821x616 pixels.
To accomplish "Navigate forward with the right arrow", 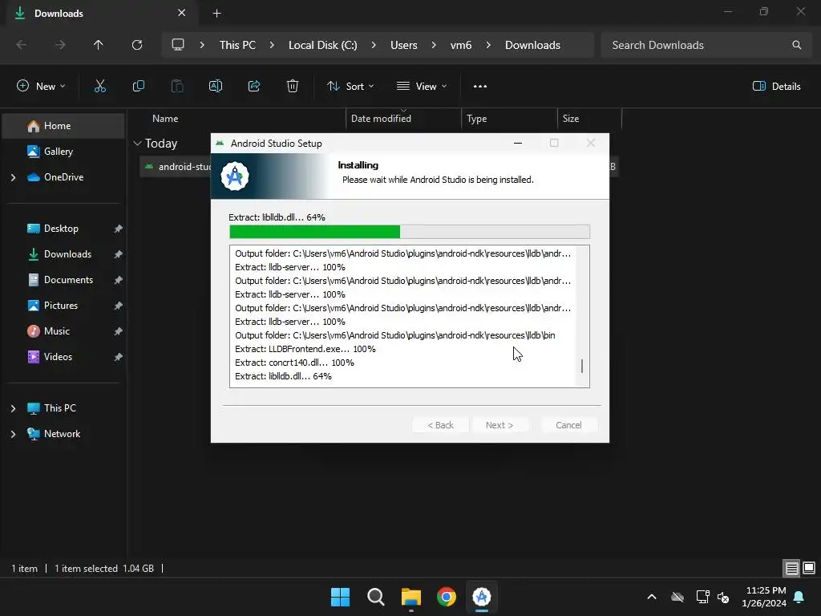I will (x=60, y=45).
